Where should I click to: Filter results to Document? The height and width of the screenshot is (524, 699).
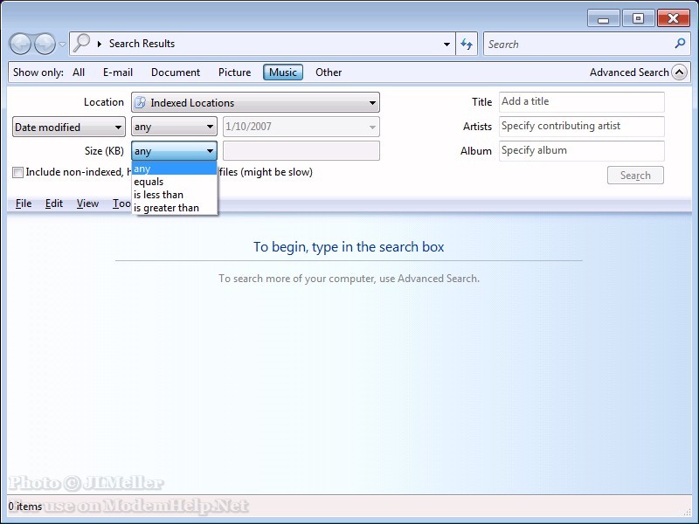tap(176, 72)
